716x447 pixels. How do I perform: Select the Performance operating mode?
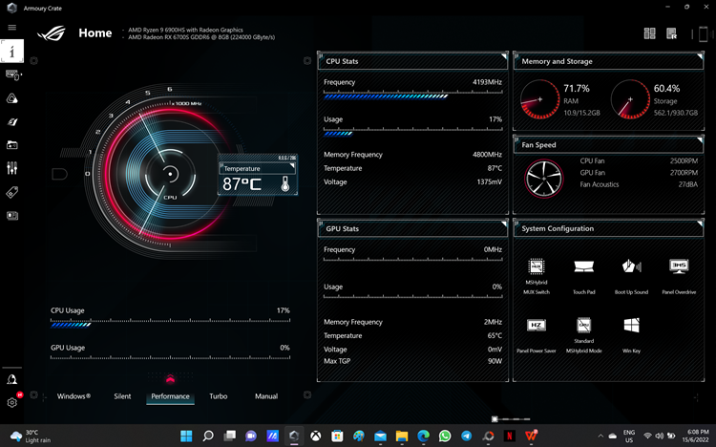click(x=170, y=396)
